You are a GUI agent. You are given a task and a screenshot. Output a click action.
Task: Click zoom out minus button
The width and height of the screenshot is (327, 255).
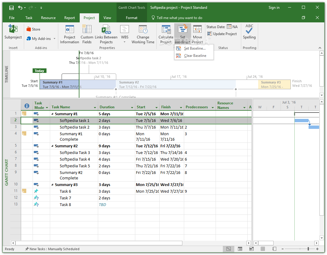click(283, 249)
